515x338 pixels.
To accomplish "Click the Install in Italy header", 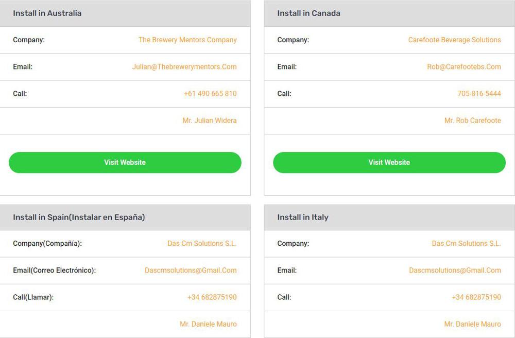I will tap(303, 217).
